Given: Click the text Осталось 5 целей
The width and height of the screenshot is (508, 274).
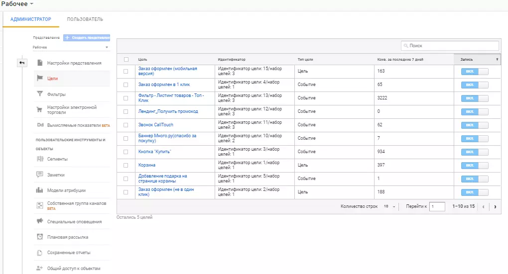Looking at the screenshot, I should click(134, 217).
